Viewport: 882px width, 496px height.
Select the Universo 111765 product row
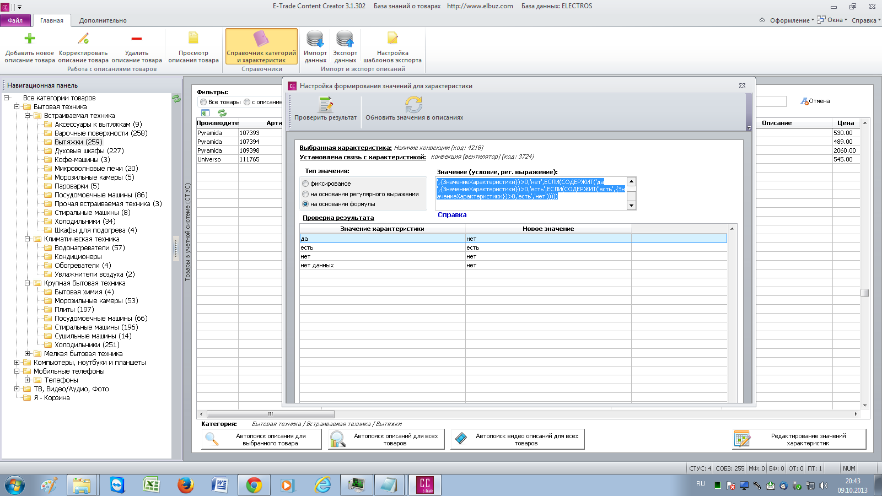coord(239,159)
